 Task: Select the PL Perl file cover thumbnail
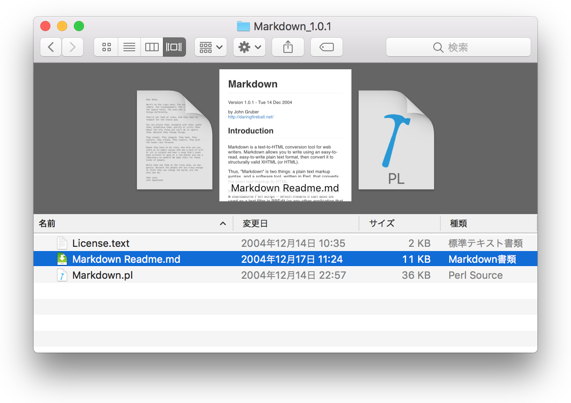396,140
